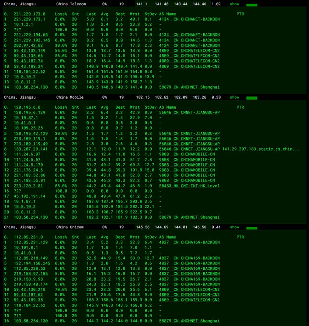Open the 9808 CN CHINAMOBILE-CN link for hop 9

tap(187, 154)
